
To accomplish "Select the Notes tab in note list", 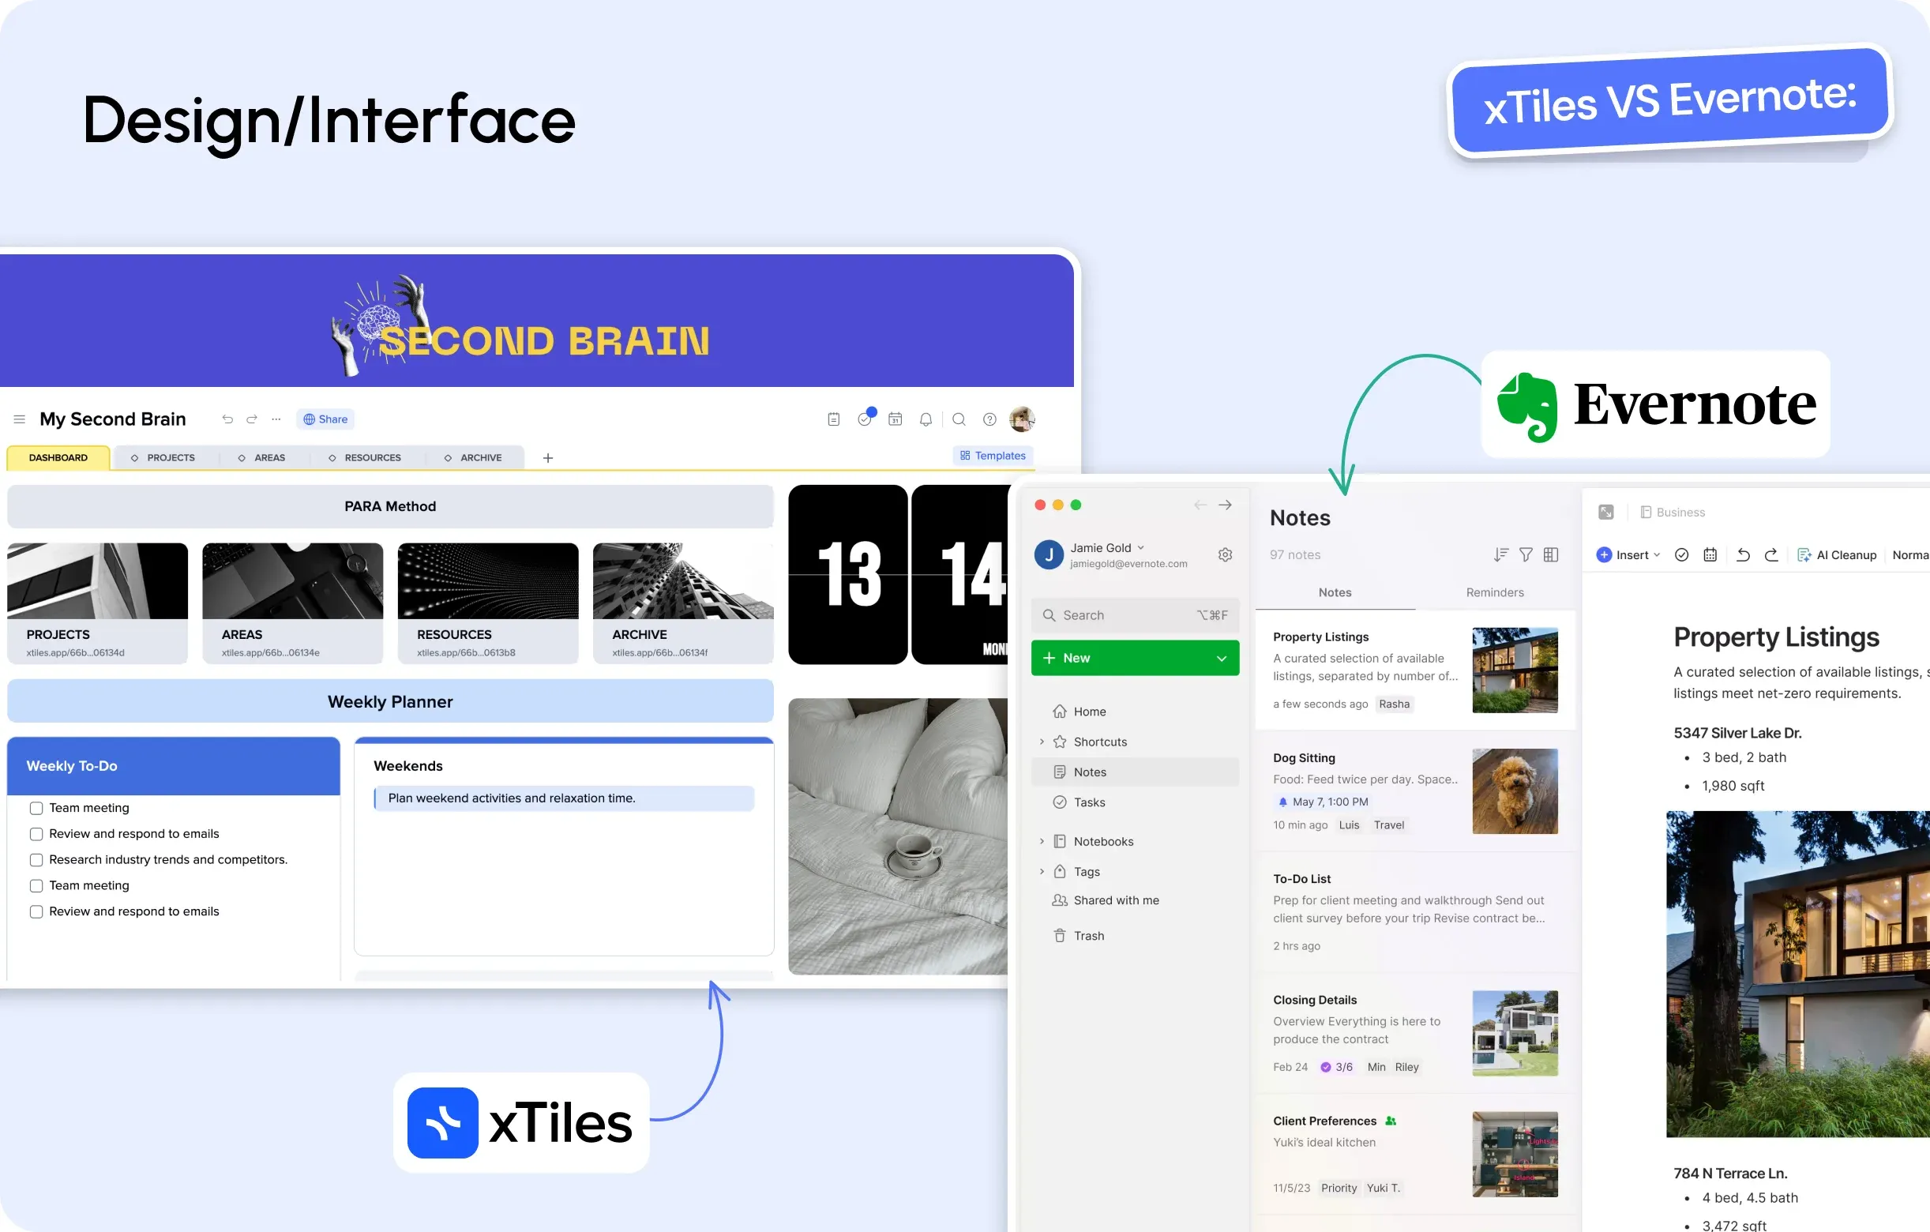I will (x=1335, y=592).
